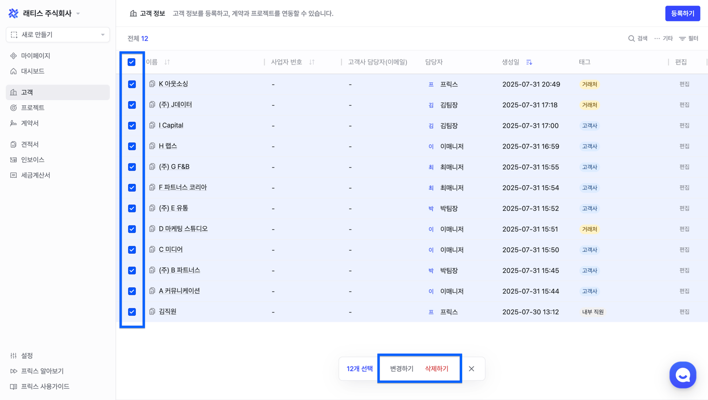Uncheck the K 아웃소싱 row checkbox

132,84
